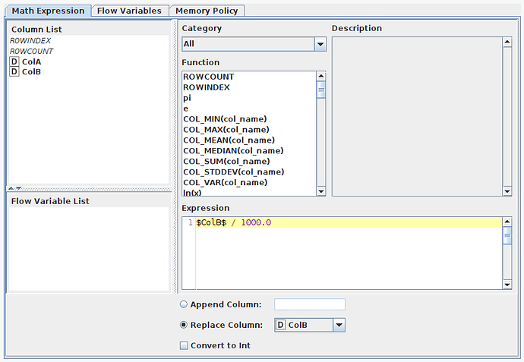Open the Flow Variables tab

129,11
